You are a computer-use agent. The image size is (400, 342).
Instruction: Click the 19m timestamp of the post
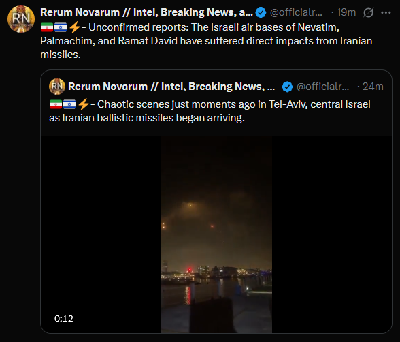(346, 12)
